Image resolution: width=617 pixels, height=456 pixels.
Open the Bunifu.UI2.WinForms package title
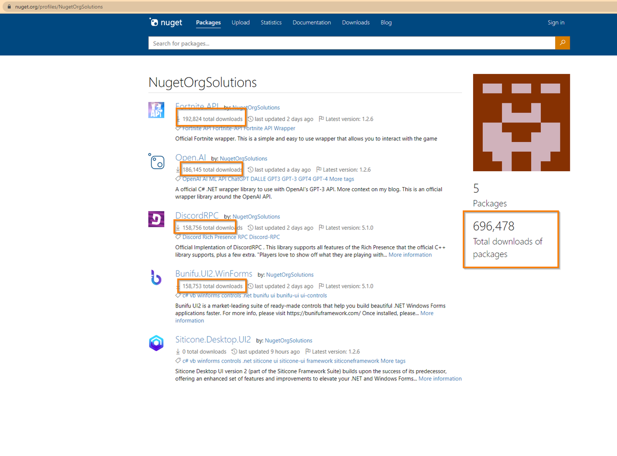[214, 273]
